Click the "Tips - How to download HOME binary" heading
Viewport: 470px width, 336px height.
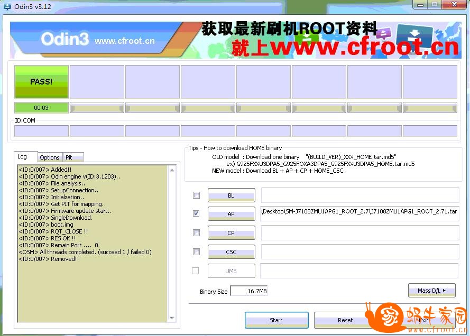(235, 148)
